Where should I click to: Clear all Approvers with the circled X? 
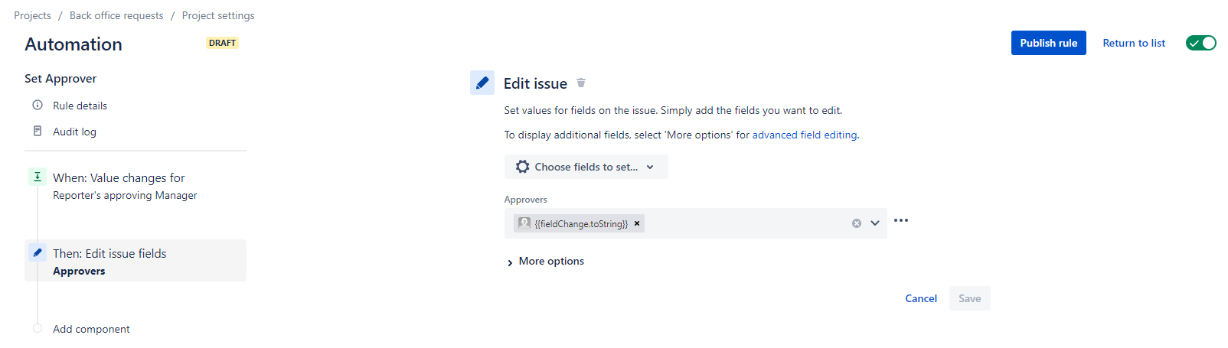[x=857, y=223]
